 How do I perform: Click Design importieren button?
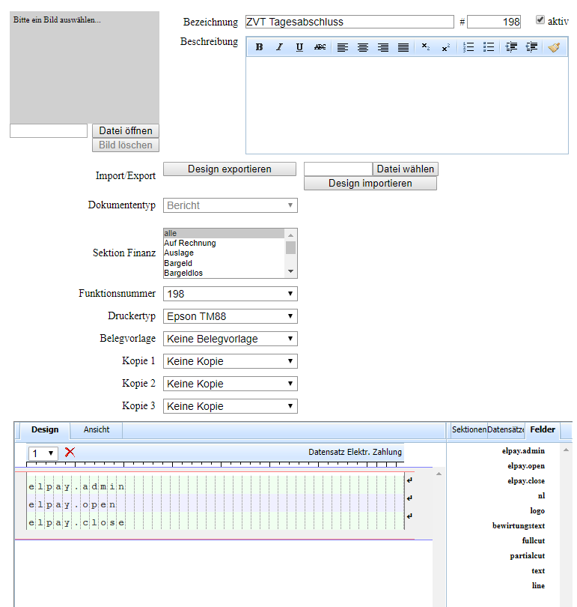tap(370, 184)
